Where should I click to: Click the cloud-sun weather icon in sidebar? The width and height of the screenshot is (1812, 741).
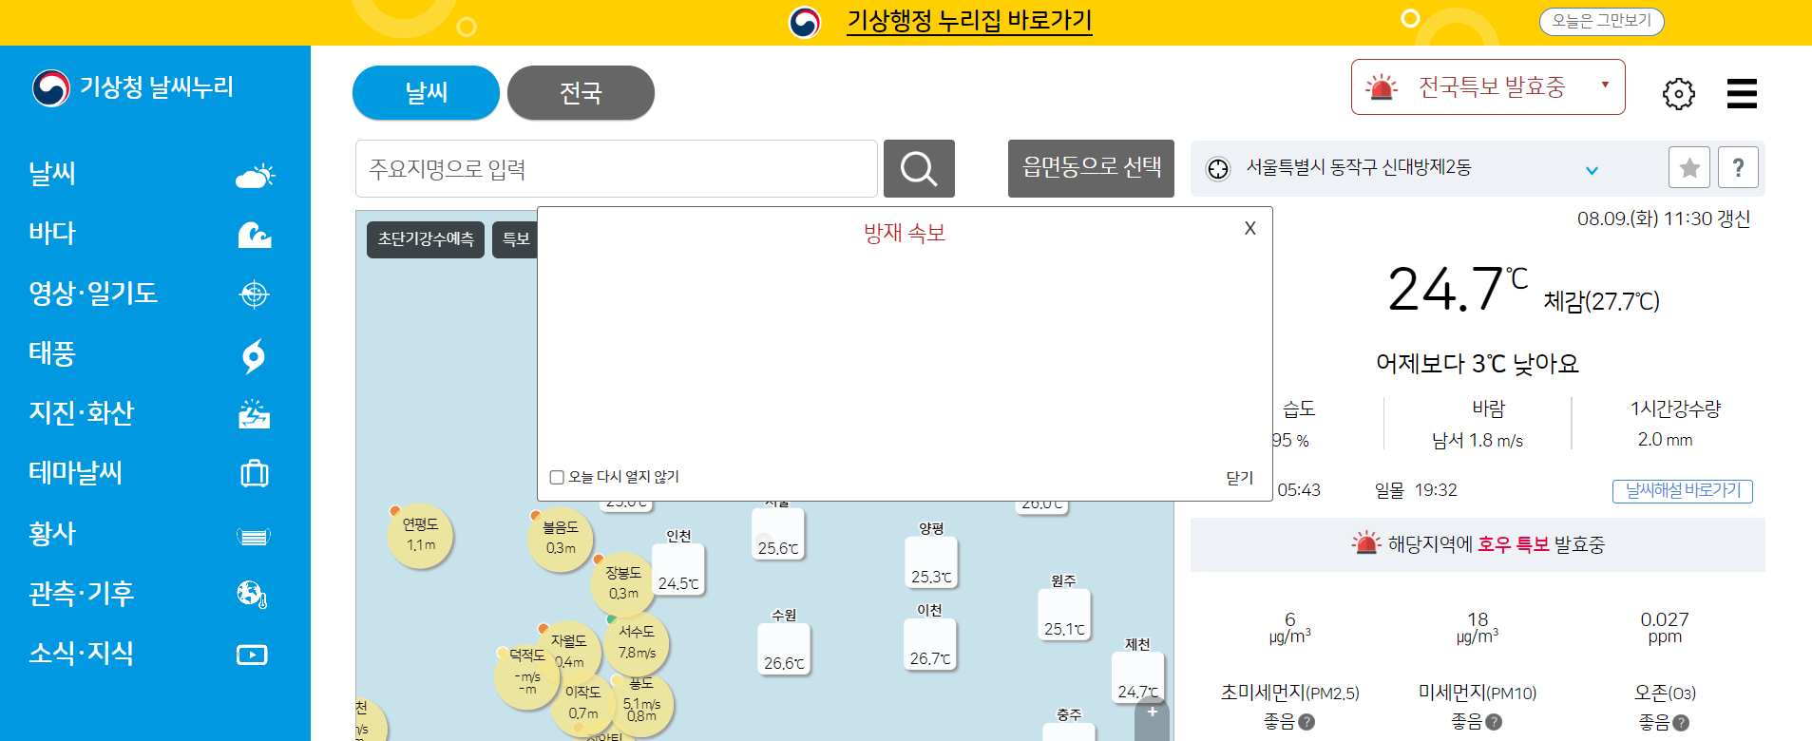click(x=255, y=175)
